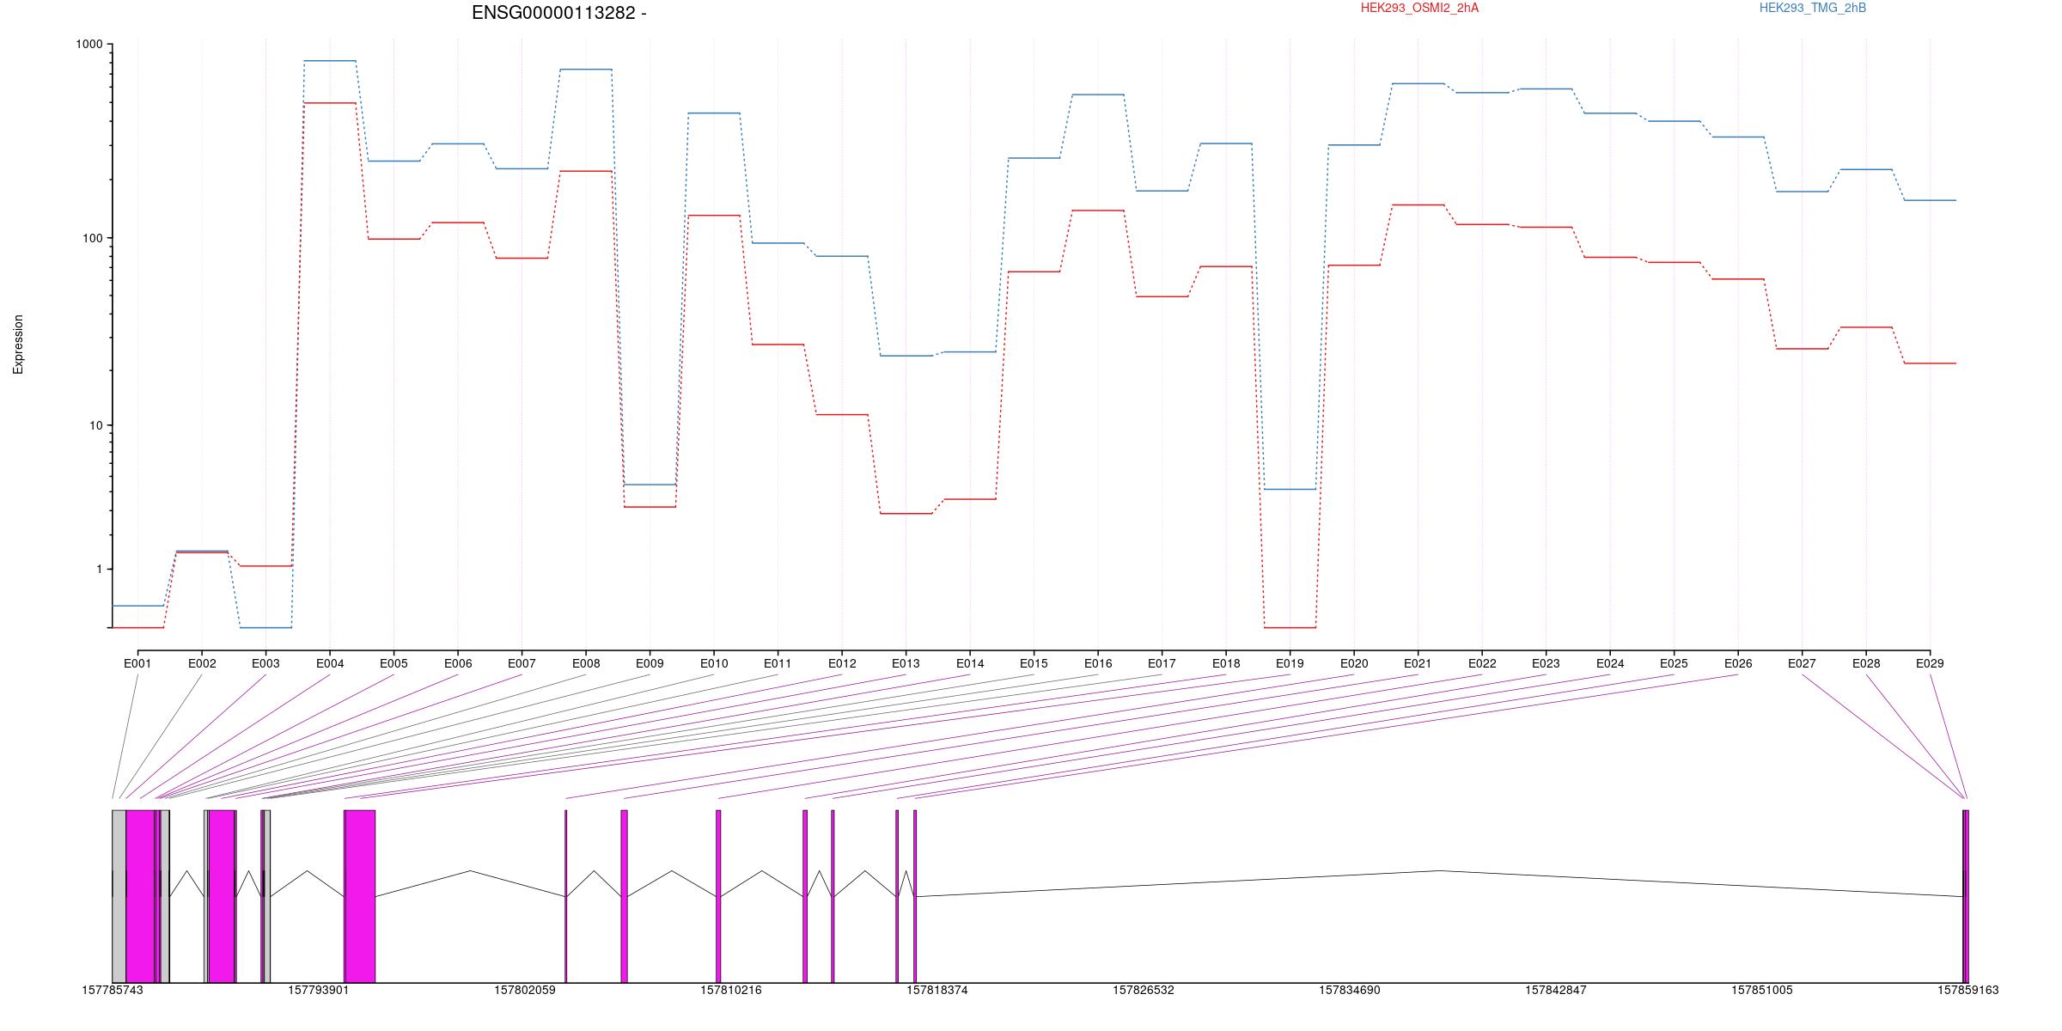Click genomic coordinate 157826532
This screenshot has width=2062, height=1031.
[1144, 990]
